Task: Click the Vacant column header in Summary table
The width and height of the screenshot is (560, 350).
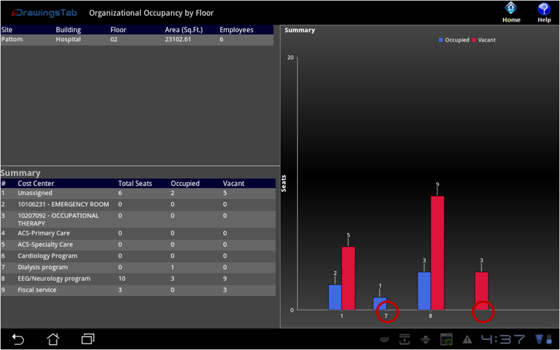Action: pos(234,183)
